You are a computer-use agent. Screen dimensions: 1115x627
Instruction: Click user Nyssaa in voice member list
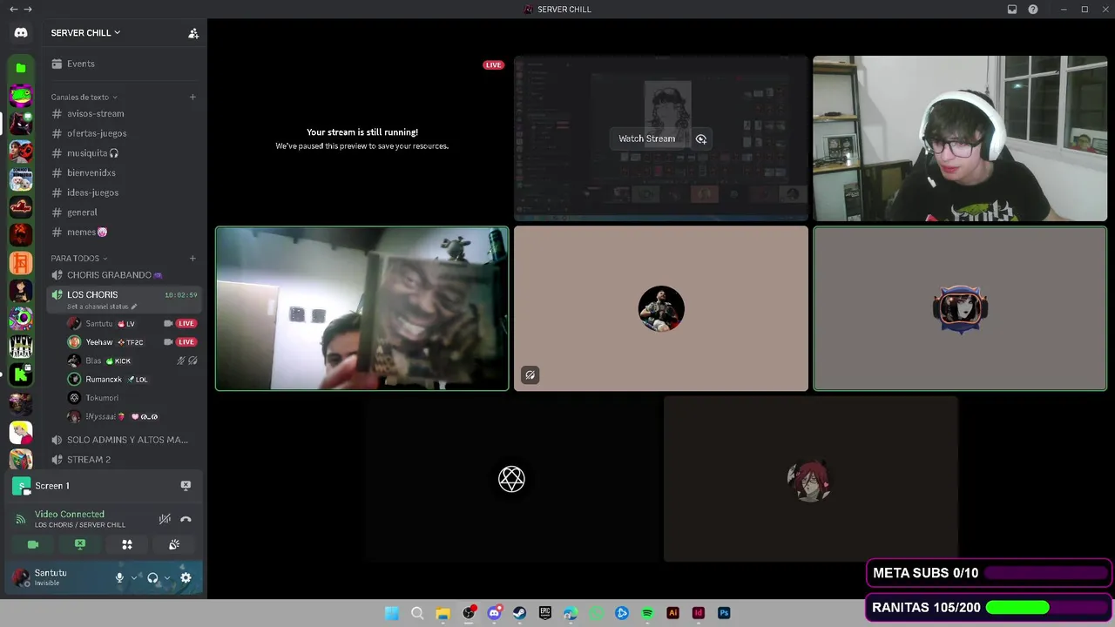[x=132, y=416]
